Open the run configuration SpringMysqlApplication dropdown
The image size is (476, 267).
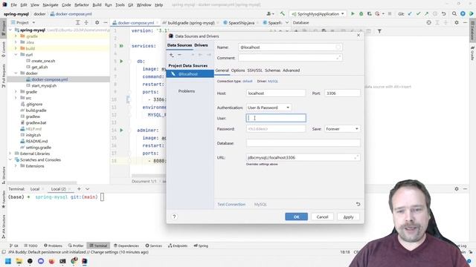pyautogui.click(x=318, y=14)
